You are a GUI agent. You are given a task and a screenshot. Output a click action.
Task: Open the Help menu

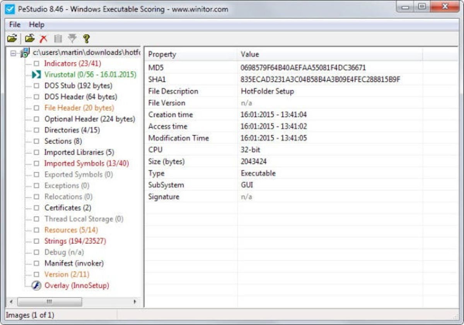pos(37,24)
